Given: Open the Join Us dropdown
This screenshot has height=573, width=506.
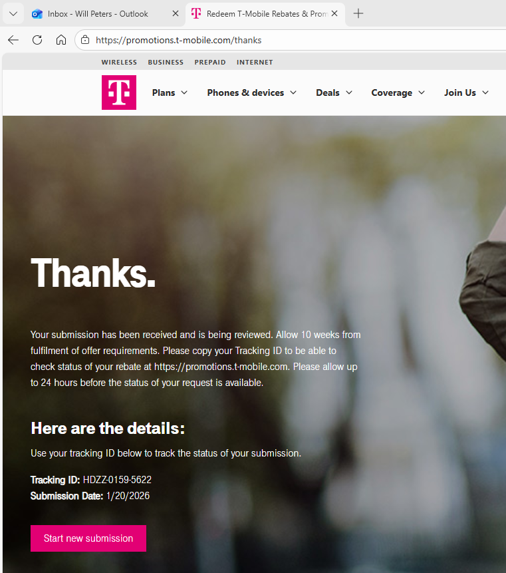Looking at the screenshot, I should 466,93.
